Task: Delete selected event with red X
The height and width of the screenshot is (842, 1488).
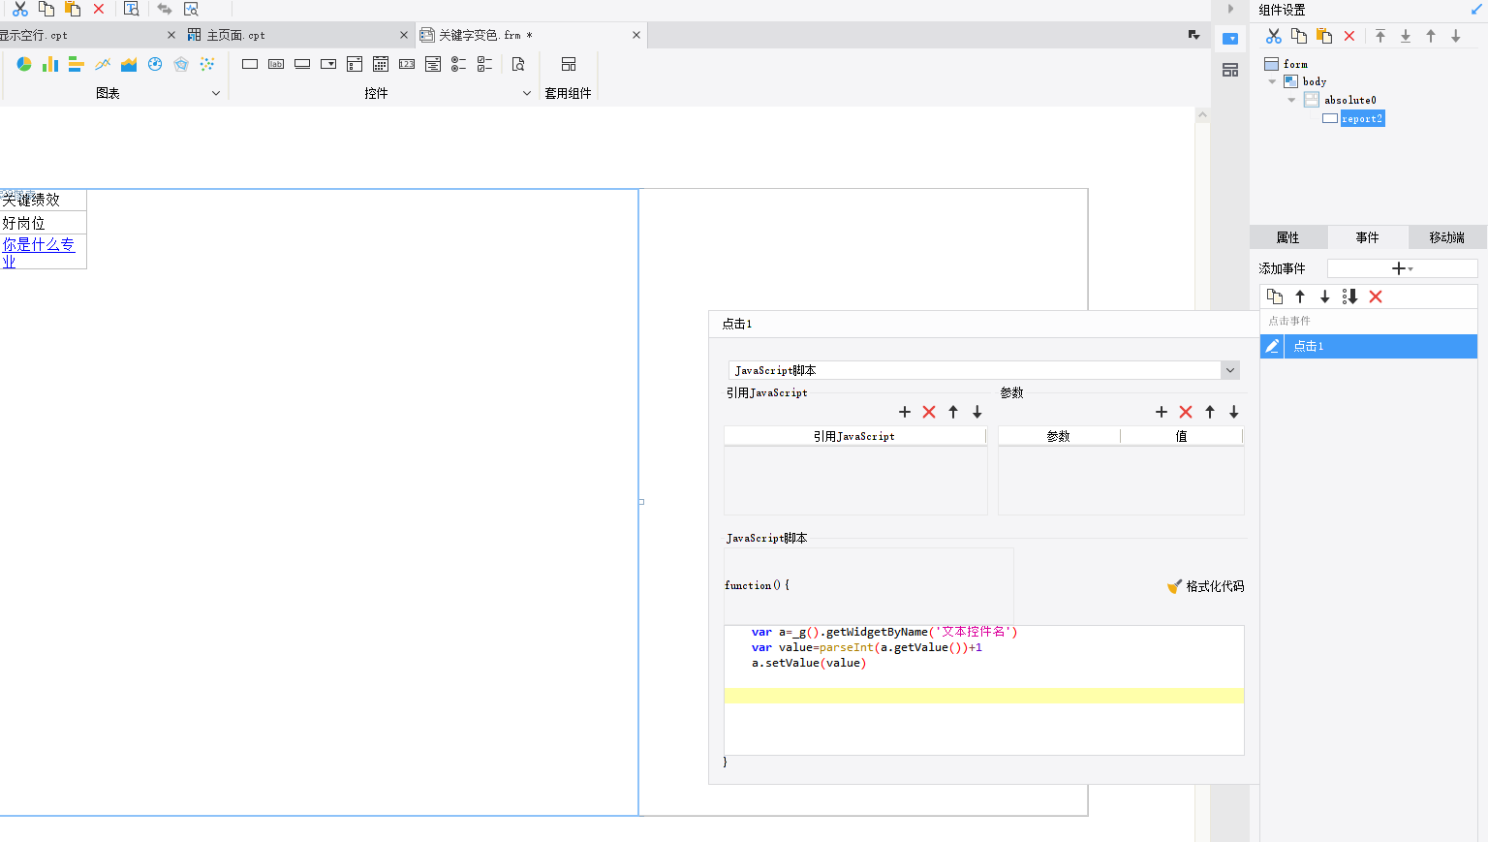Action: point(1376,296)
